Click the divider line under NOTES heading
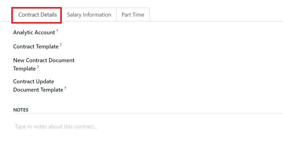This screenshot has height=144, width=283. tap(153, 113)
